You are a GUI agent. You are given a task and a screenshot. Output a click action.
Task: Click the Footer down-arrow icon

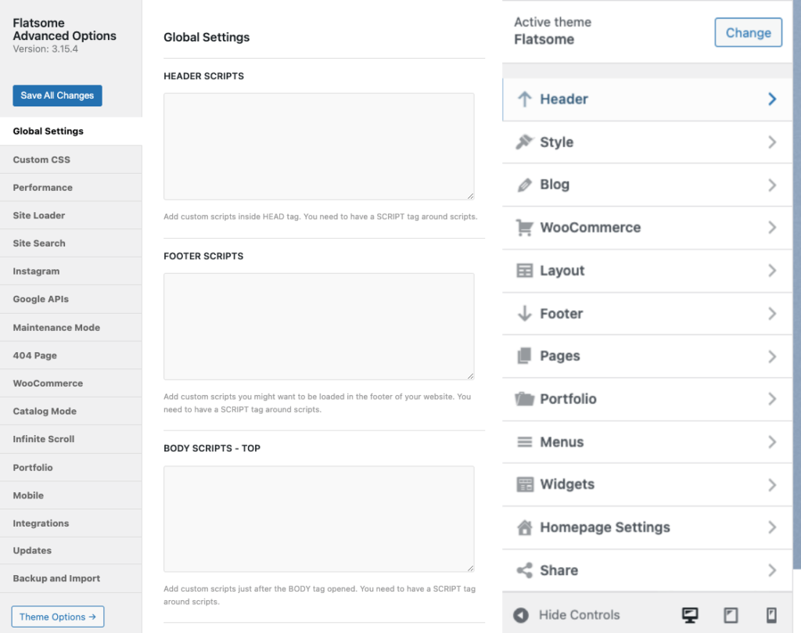(524, 313)
